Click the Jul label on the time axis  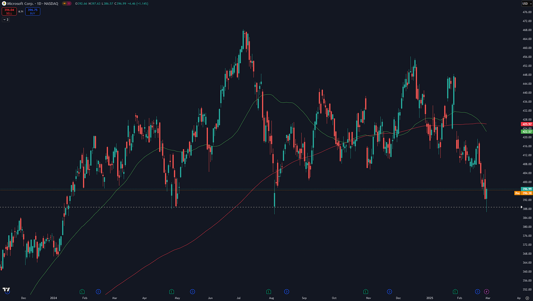pyautogui.click(x=238, y=298)
